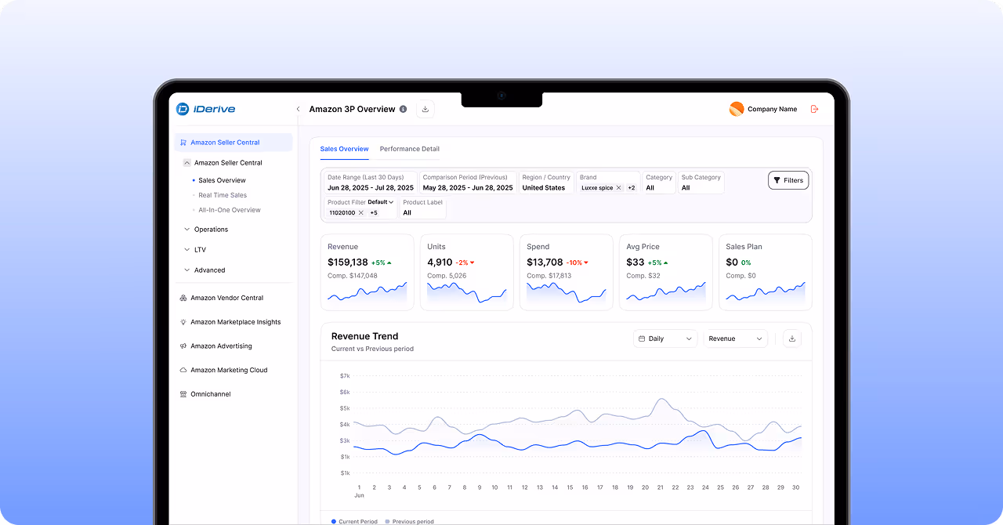Remove the 11020100 product filter chip
Image resolution: width=1003 pixels, height=525 pixels.
tap(360, 213)
